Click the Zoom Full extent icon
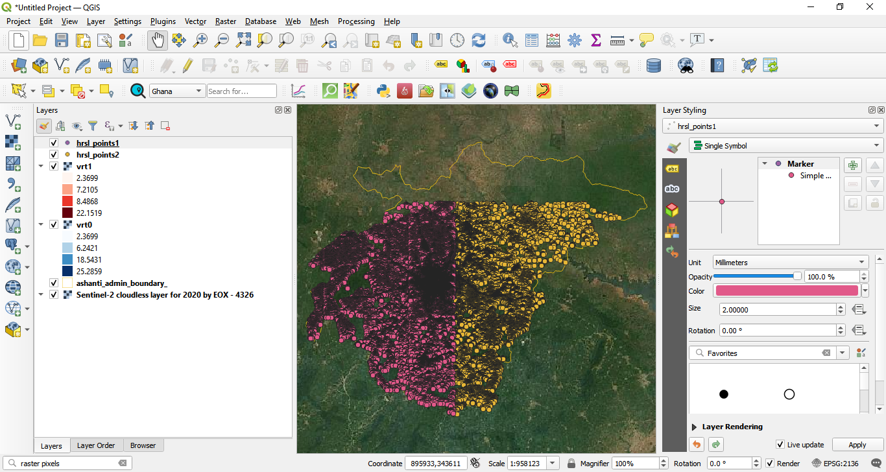This screenshot has width=886, height=472. pos(243,40)
